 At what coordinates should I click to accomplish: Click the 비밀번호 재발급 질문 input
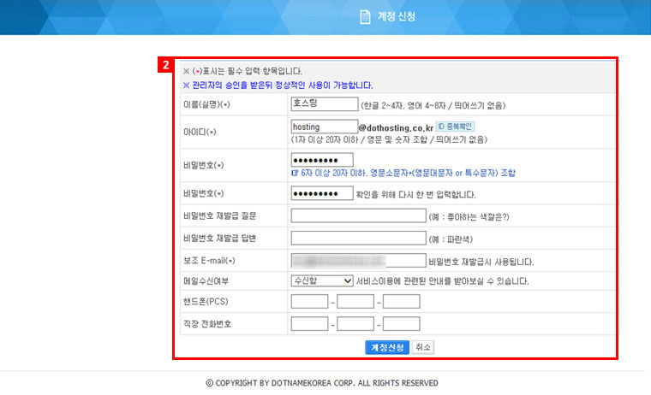pyautogui.click(x=358, y=215)
